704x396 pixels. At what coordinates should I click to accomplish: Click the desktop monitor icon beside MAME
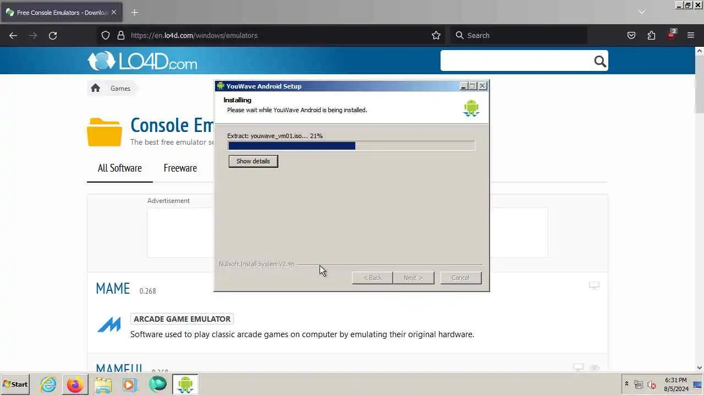[594, 285]
